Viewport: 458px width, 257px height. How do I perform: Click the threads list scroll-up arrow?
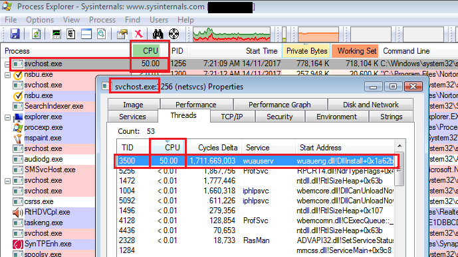pos(400,146)
